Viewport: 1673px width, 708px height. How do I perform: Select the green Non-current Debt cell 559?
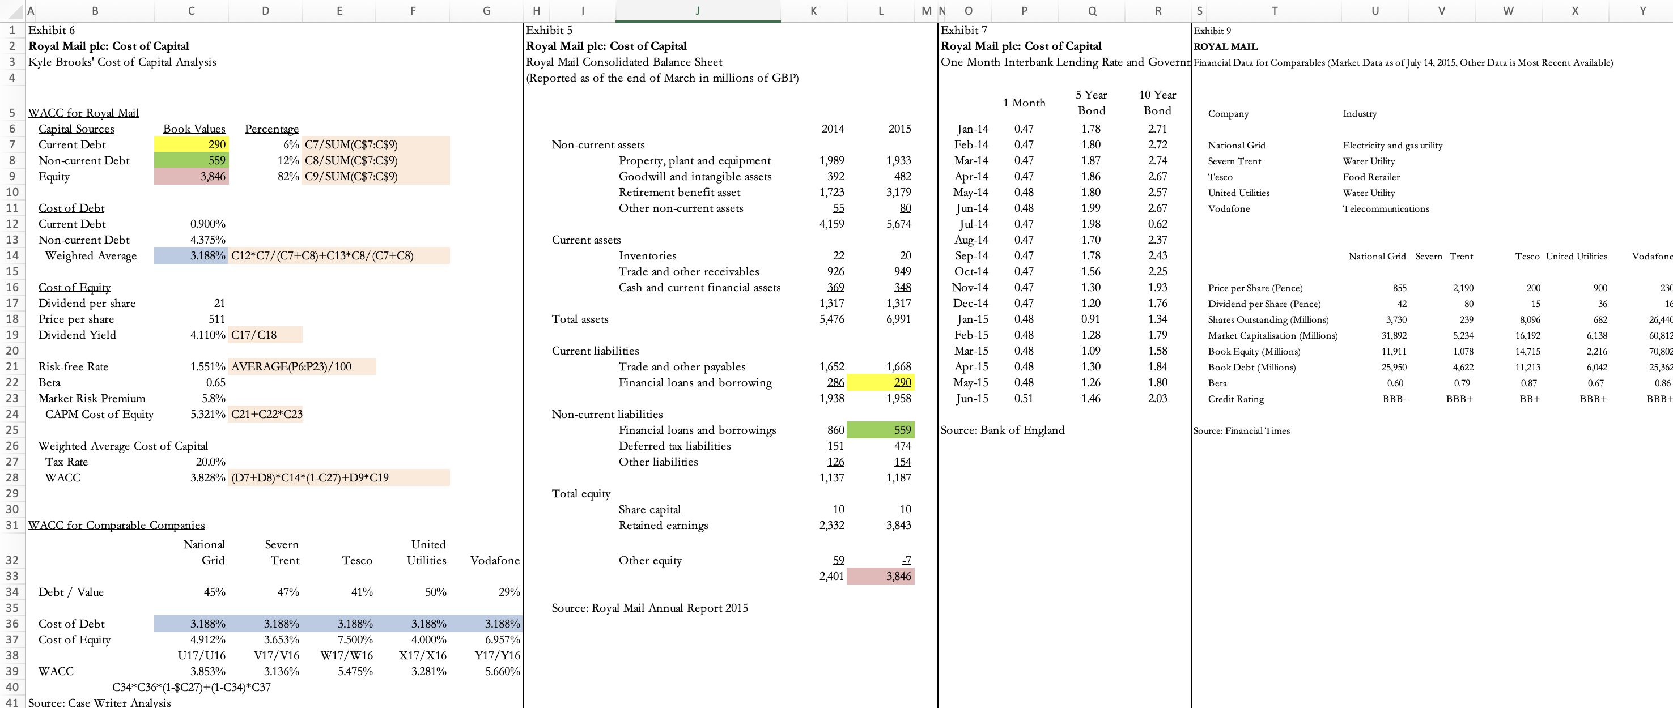pos(191,160)
